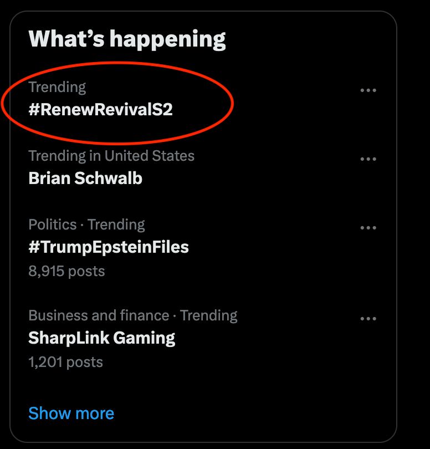Click the "Politics" category text
The width and height of the screenshot is (430, 449).
(x=52, y=225)
